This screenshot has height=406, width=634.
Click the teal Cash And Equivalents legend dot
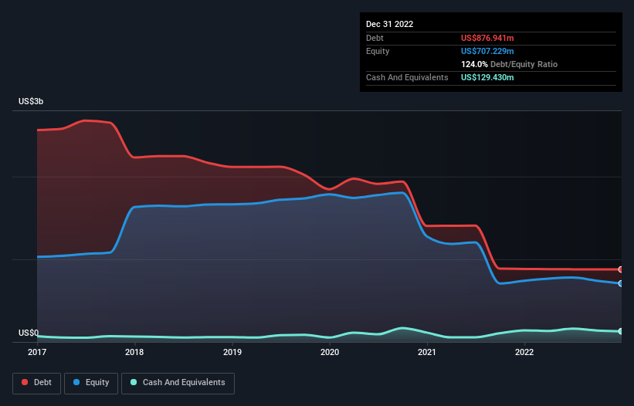click(134, 382)
